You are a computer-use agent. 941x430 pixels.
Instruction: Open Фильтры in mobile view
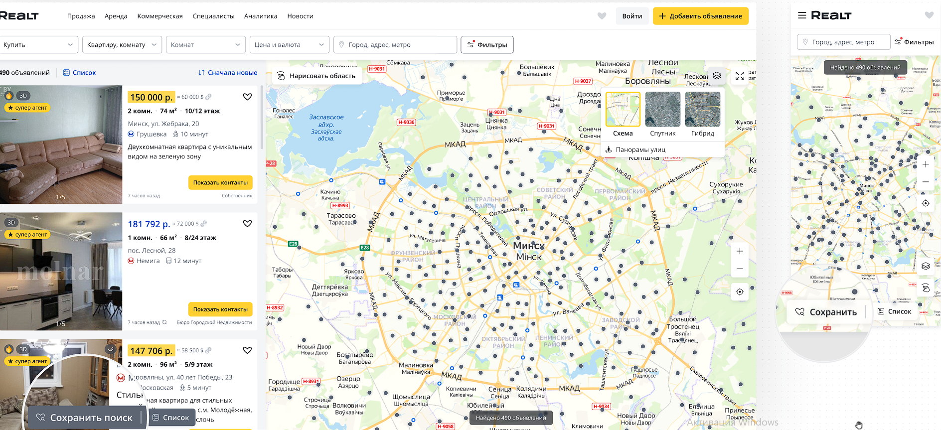pos(914,42)
